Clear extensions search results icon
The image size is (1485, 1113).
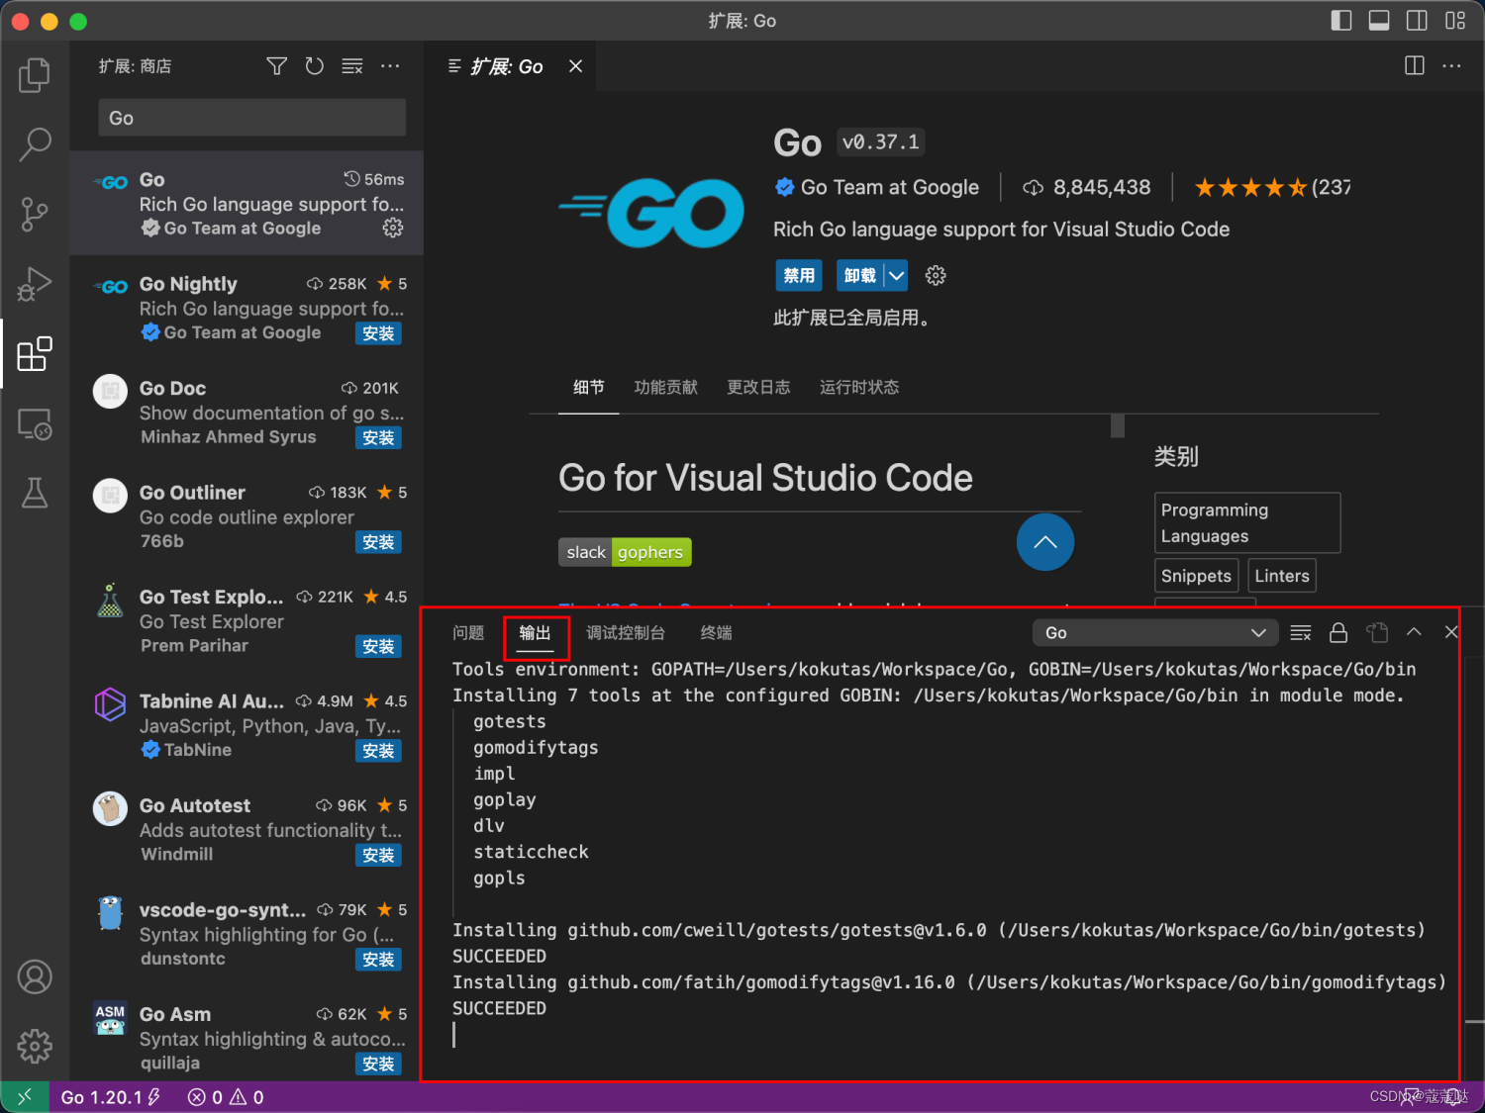point(352,66)
